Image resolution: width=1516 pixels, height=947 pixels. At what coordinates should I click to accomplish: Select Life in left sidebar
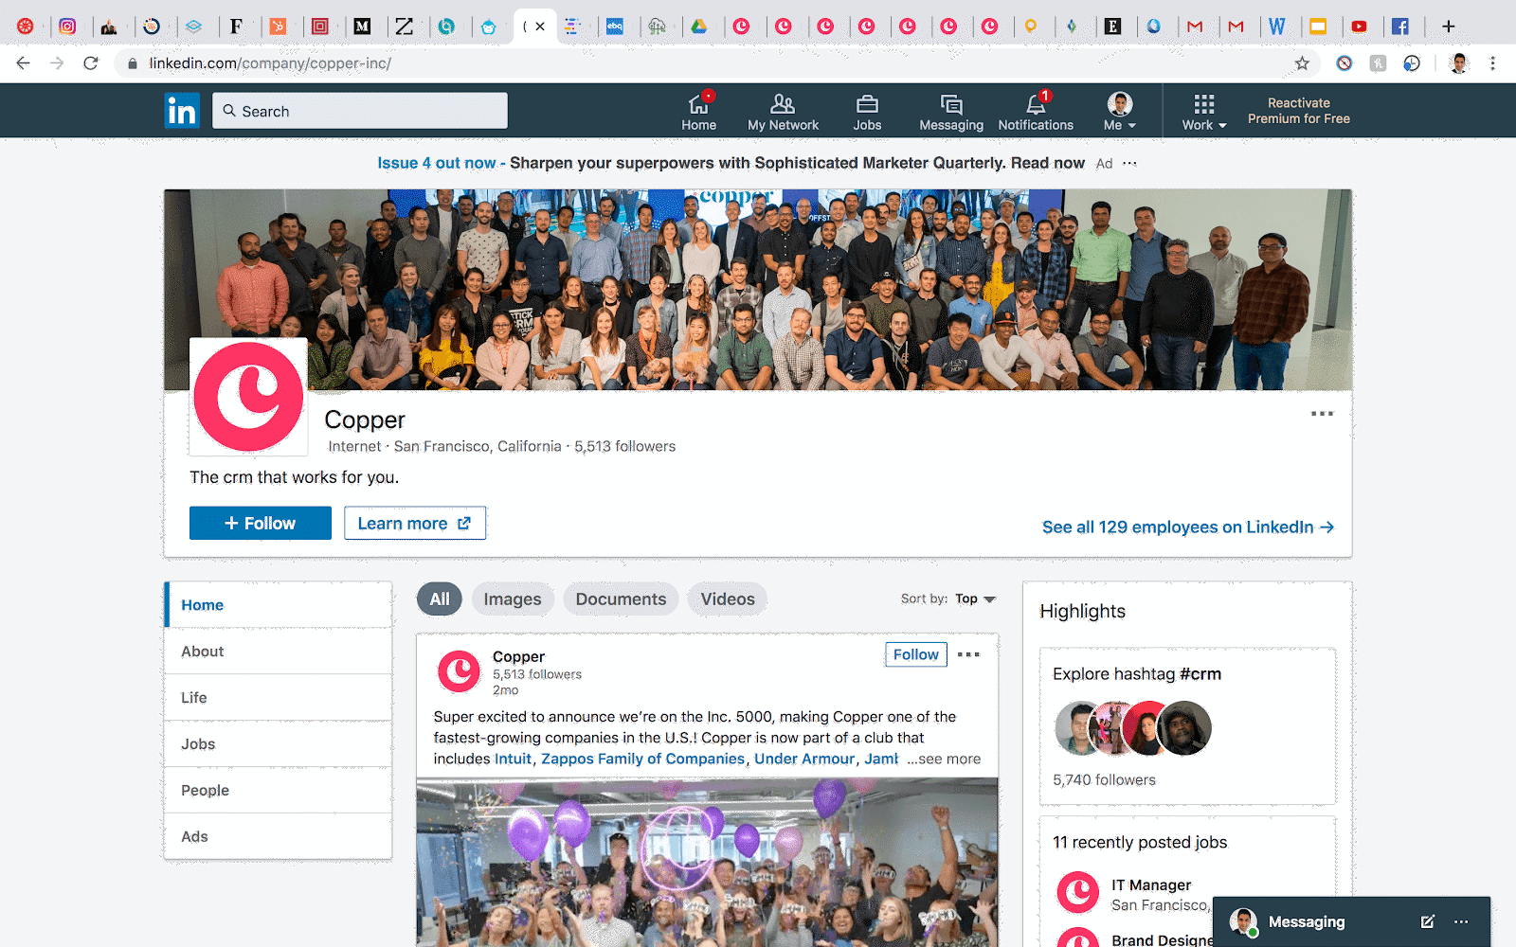pos(278,698)
